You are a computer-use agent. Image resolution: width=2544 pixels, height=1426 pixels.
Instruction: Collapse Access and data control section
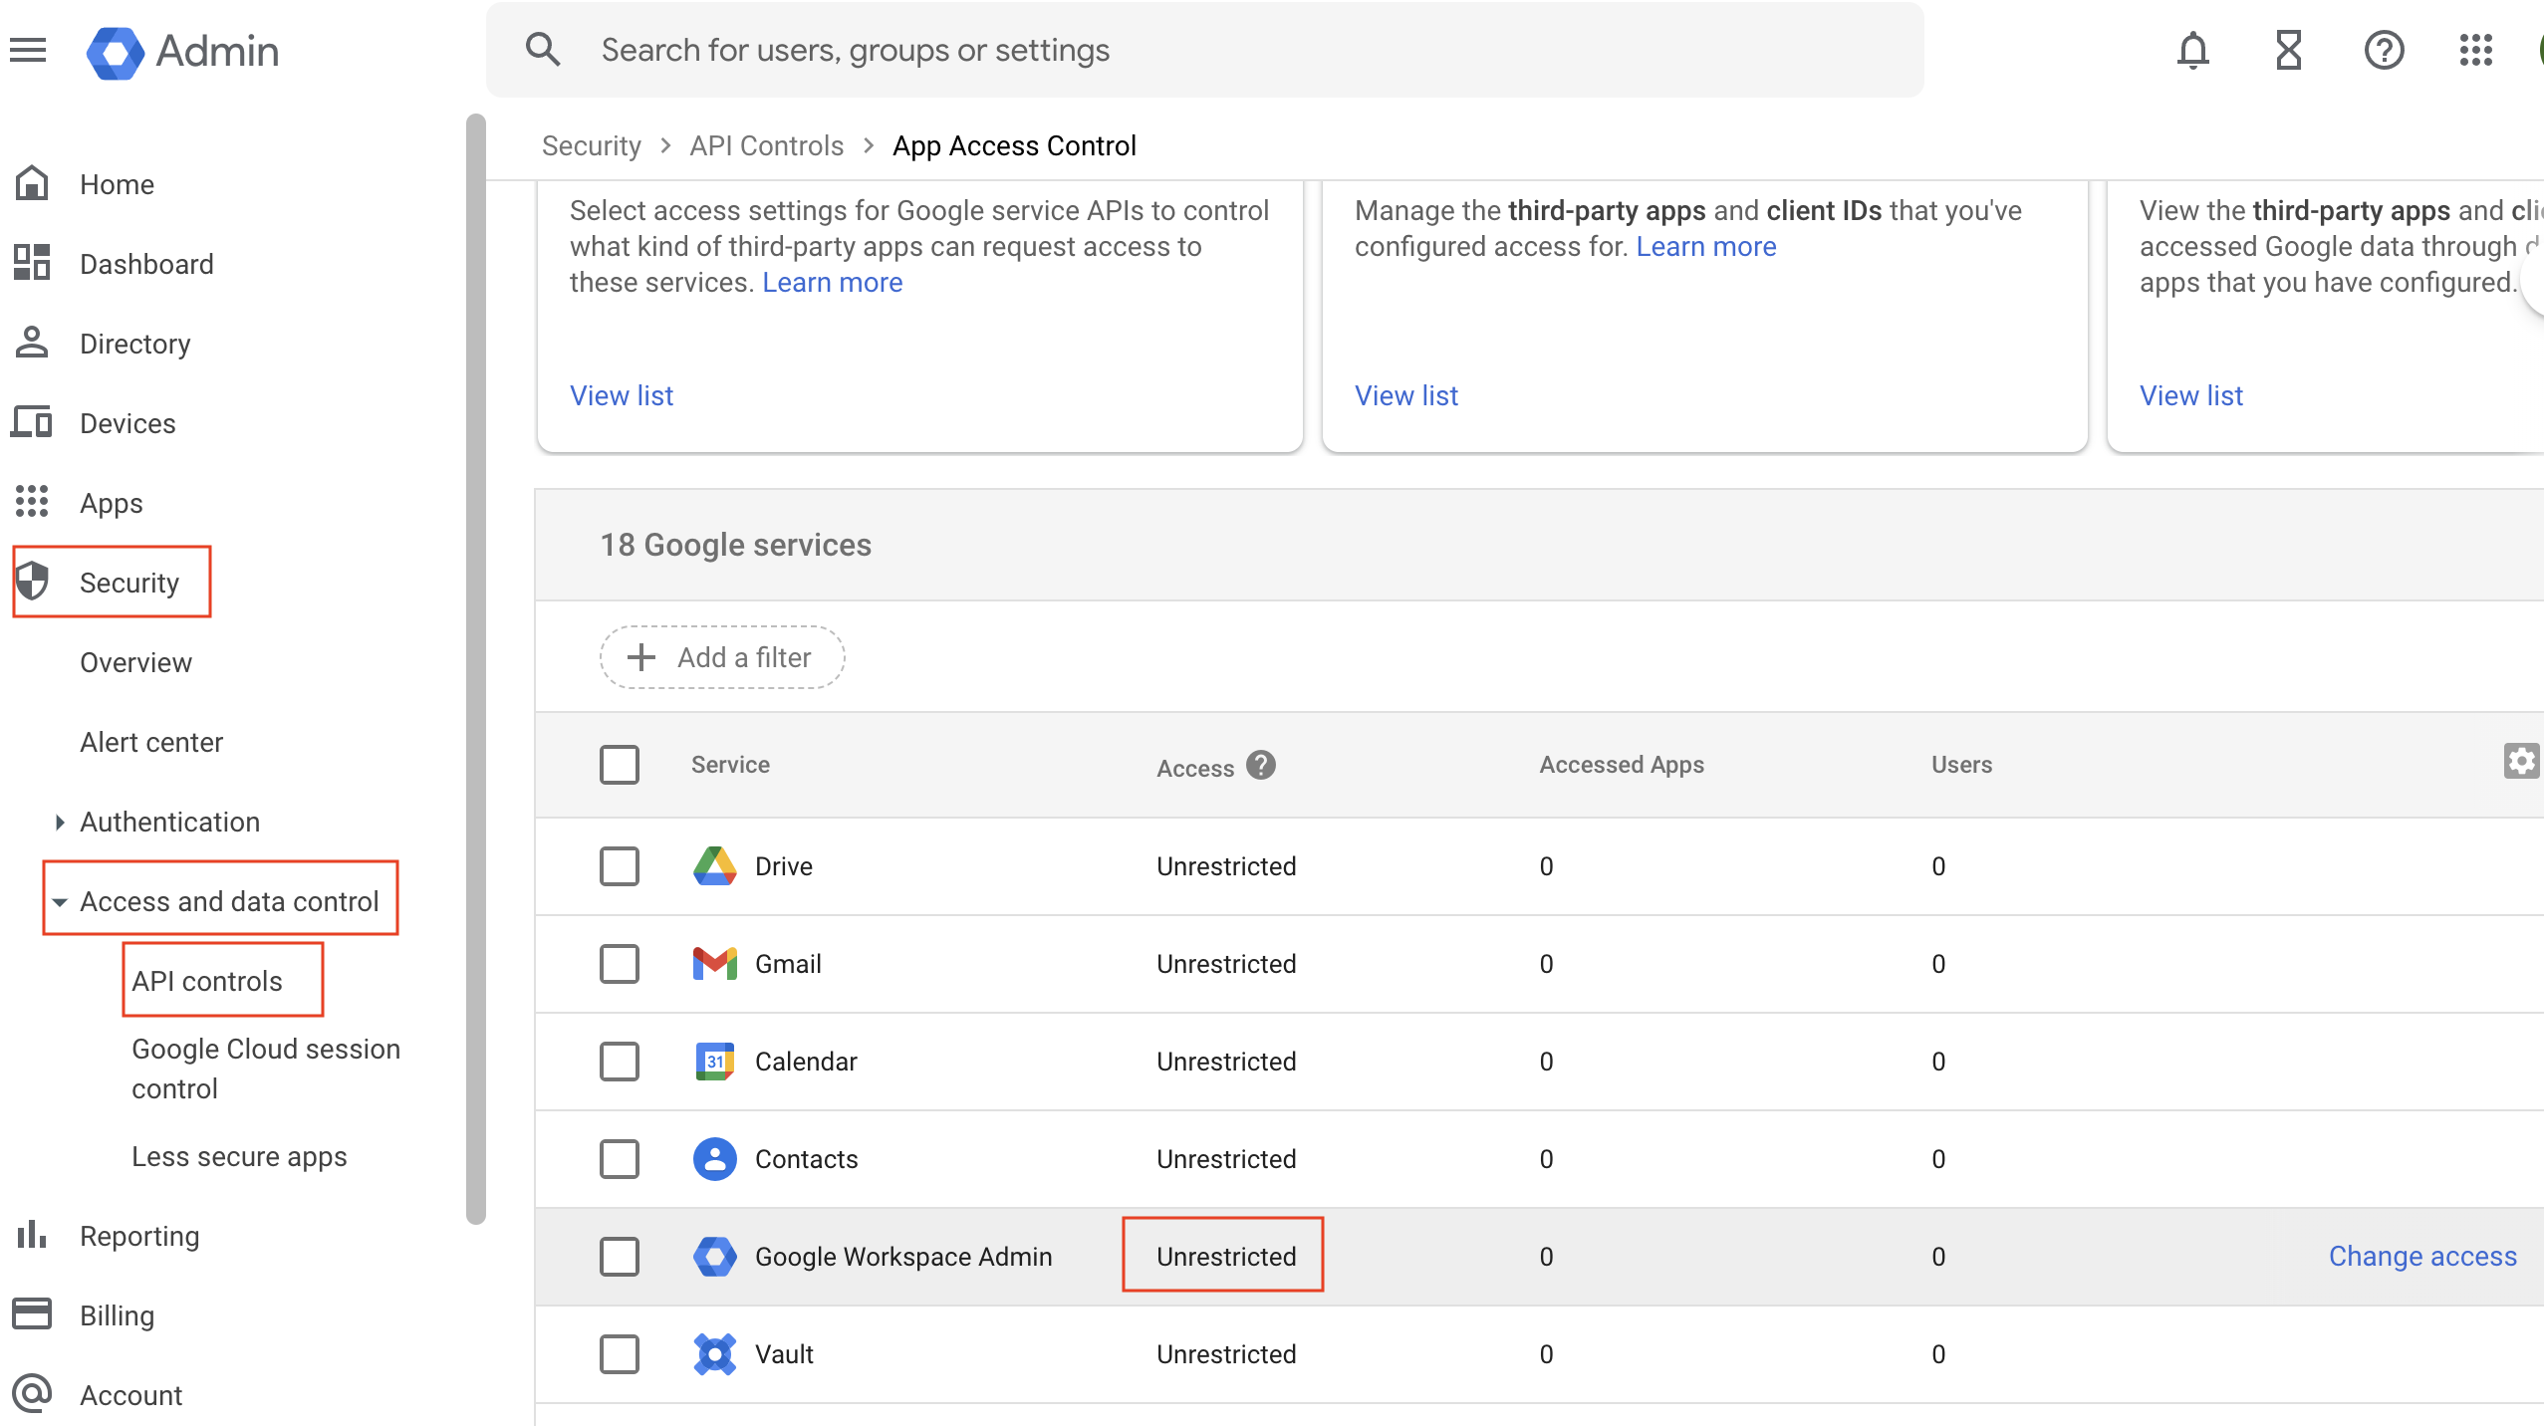point(60,901)
